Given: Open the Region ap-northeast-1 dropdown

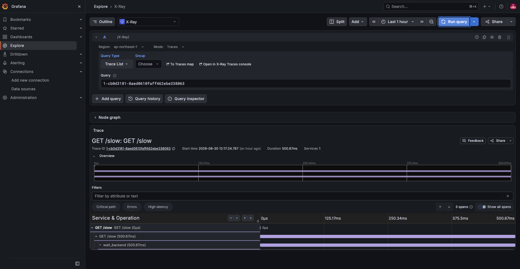Looking at the screenshot, I should (129, 47).
